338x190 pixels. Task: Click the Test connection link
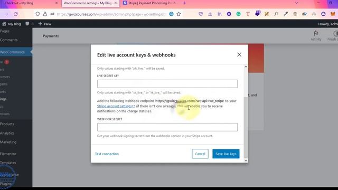(x=107, y=154)
